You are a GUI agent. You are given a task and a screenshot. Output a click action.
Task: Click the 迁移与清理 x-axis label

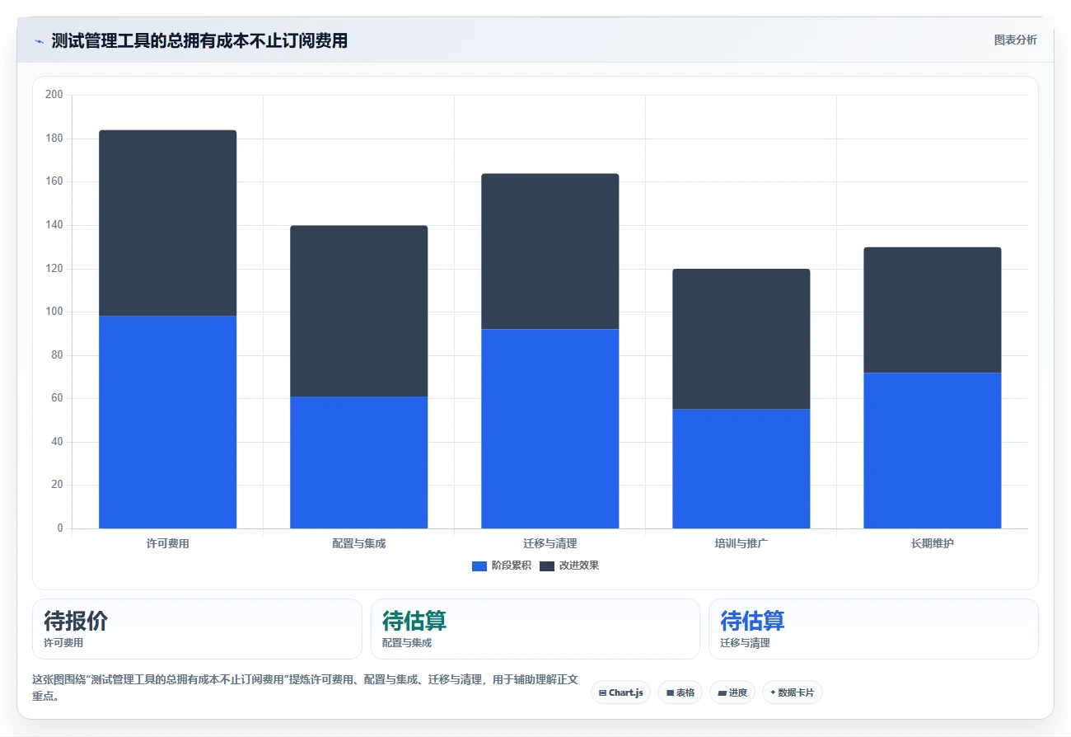550,543
